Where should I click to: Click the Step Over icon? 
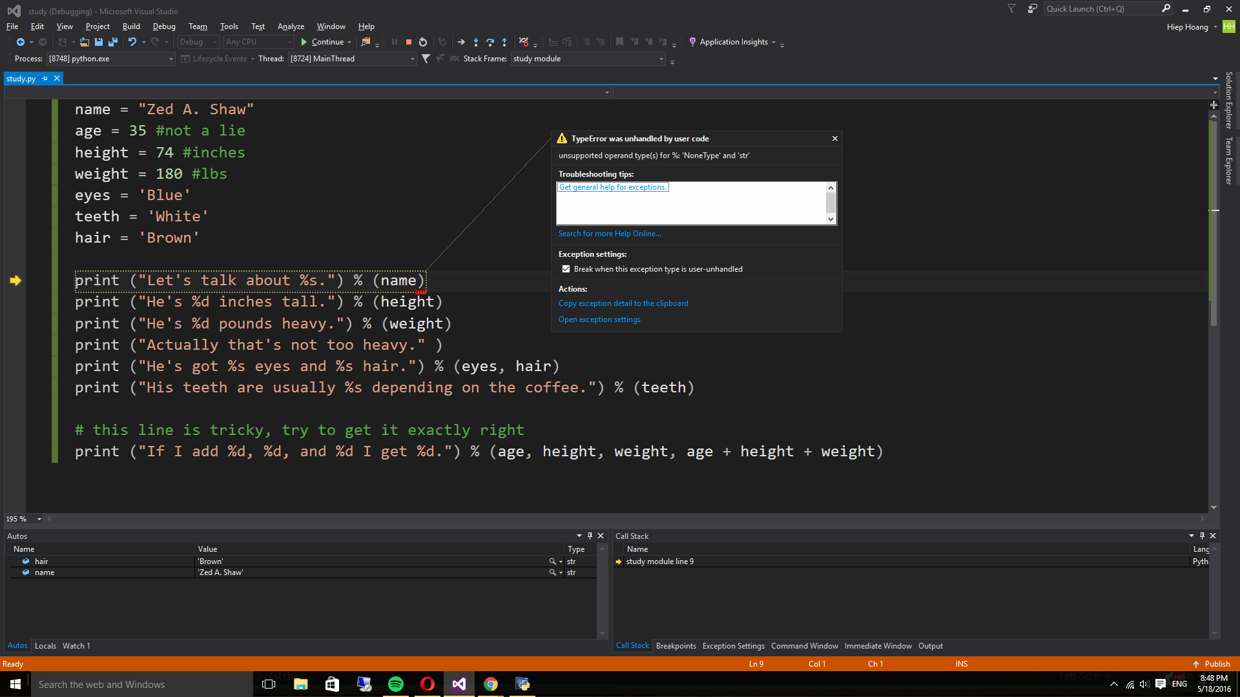(x=490, y=42)
